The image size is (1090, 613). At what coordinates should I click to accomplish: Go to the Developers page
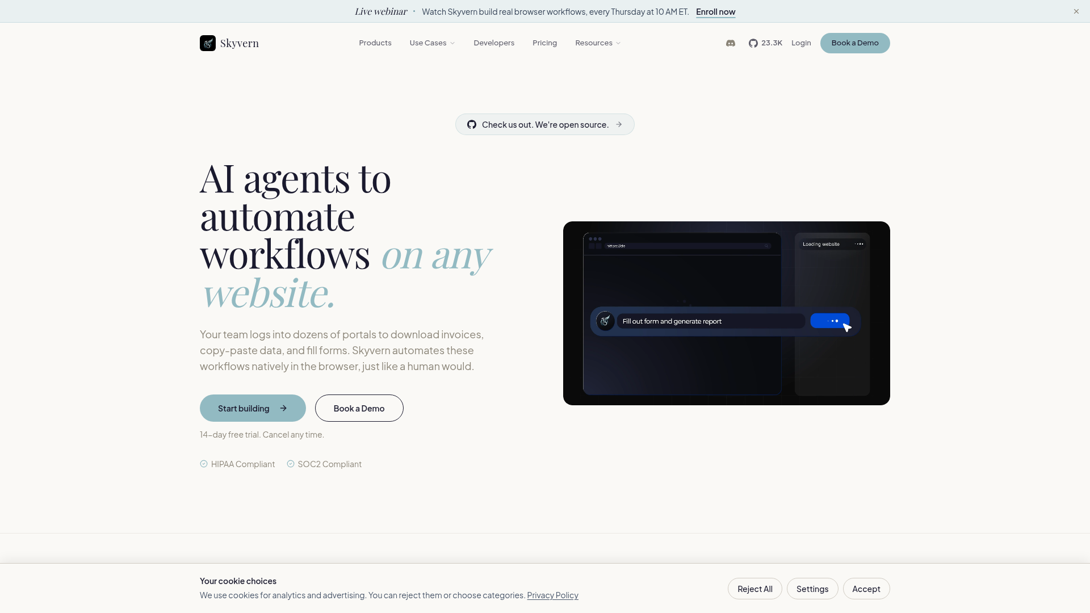tap(494, 43)
